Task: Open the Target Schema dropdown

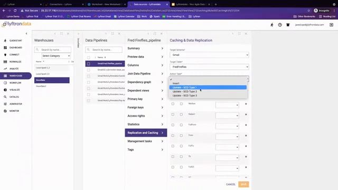Action: coord(209,55)
